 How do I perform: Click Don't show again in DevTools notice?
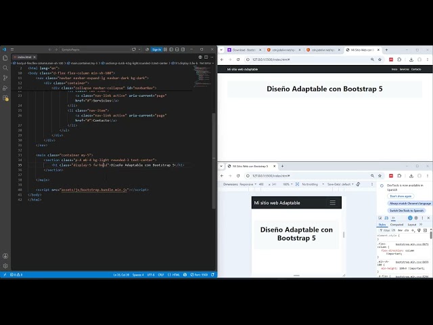click(x=401, y=196)
